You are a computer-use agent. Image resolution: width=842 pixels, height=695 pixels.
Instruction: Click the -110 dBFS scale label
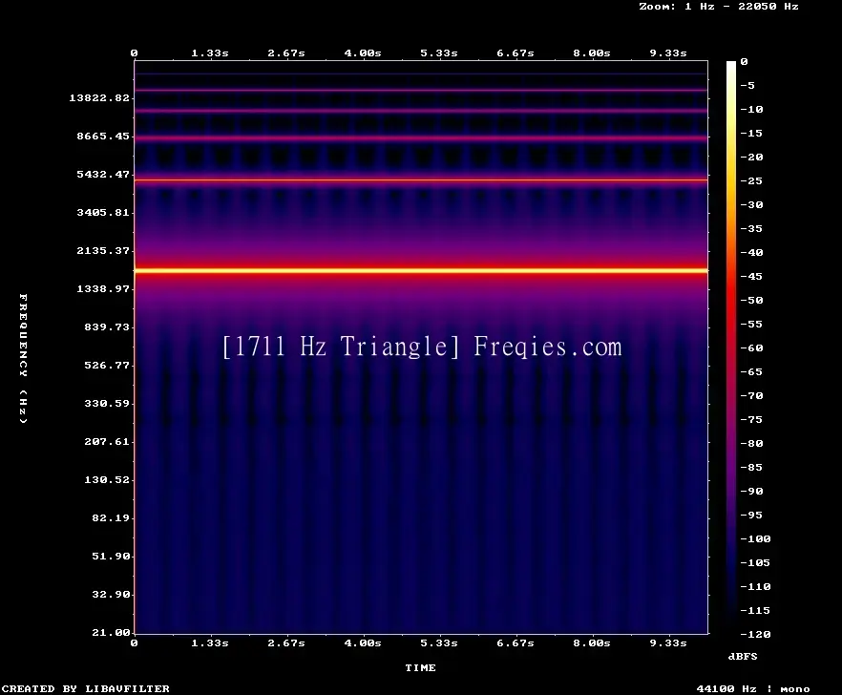[x=755, y=586]
